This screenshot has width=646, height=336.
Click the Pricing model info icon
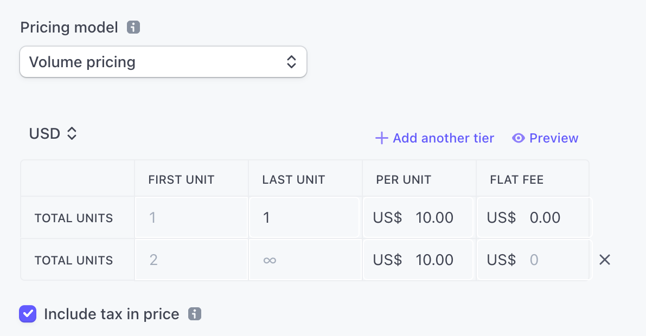133,28
